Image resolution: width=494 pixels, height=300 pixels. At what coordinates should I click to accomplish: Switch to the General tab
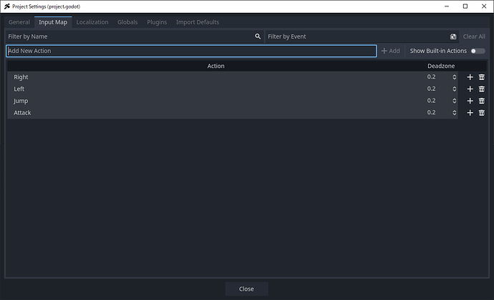[19, 22]
